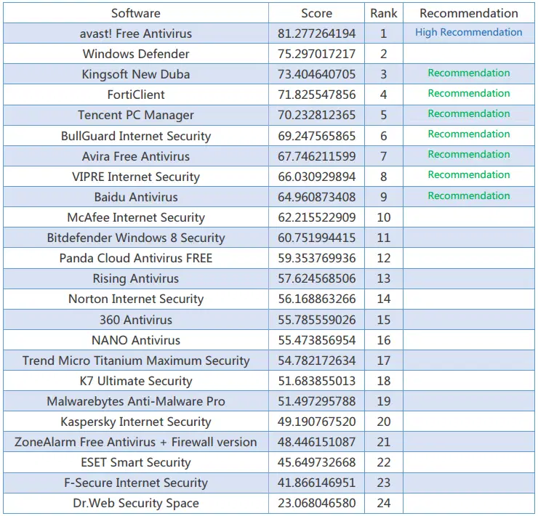This screenshot has height=516, width=538.
Task: Click rank 13 cell
Action: click(384, 279)
